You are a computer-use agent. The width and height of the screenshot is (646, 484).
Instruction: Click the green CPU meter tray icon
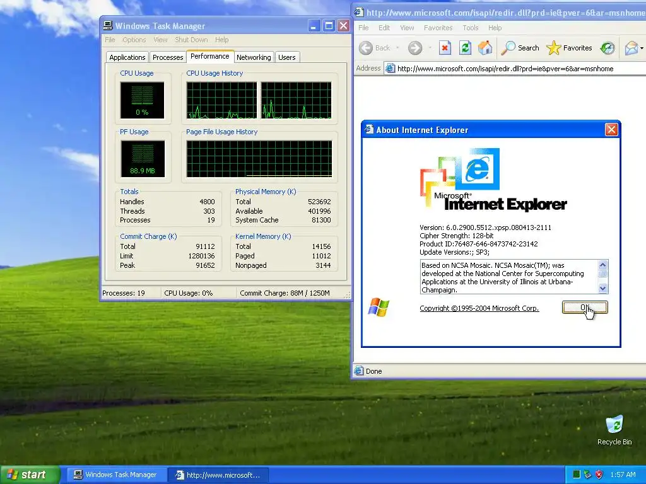(x=577, y=475)
